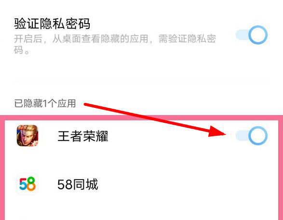Click the light blue track of 验证隐私密码 switch
The image size is (283, 220).
click(x=242, y=35)
